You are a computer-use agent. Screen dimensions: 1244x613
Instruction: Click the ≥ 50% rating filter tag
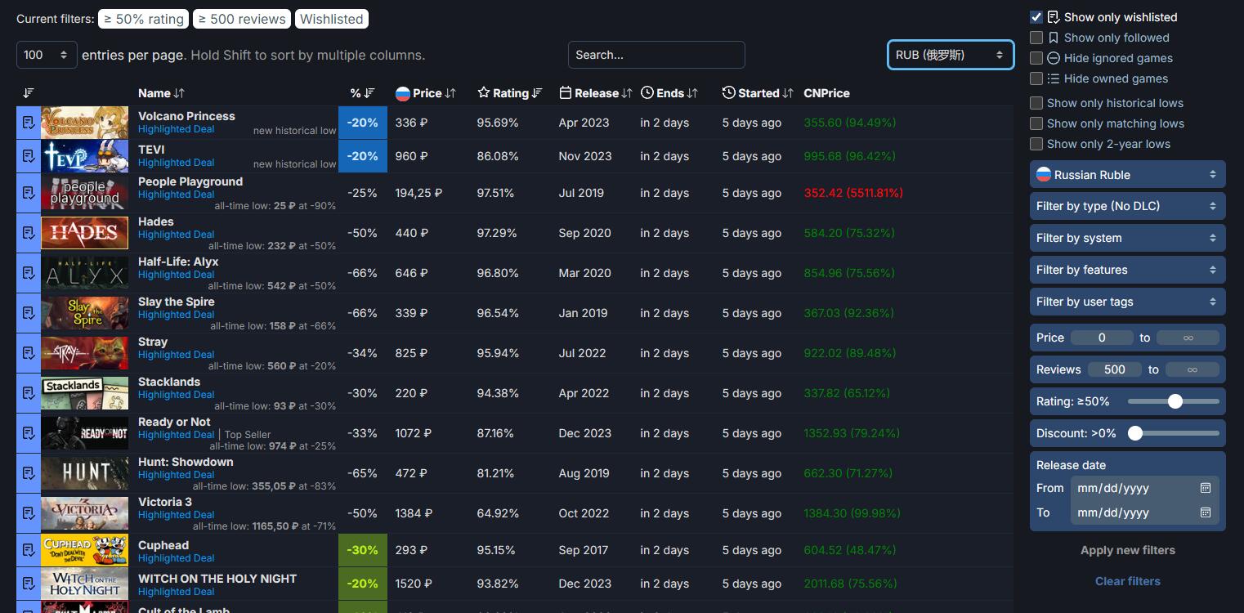pyautogui.click(x=144, y=19)
